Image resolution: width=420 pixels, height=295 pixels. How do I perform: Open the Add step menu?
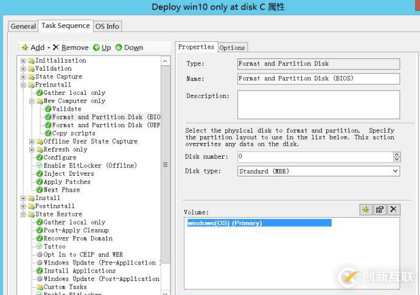pos(35,47)
